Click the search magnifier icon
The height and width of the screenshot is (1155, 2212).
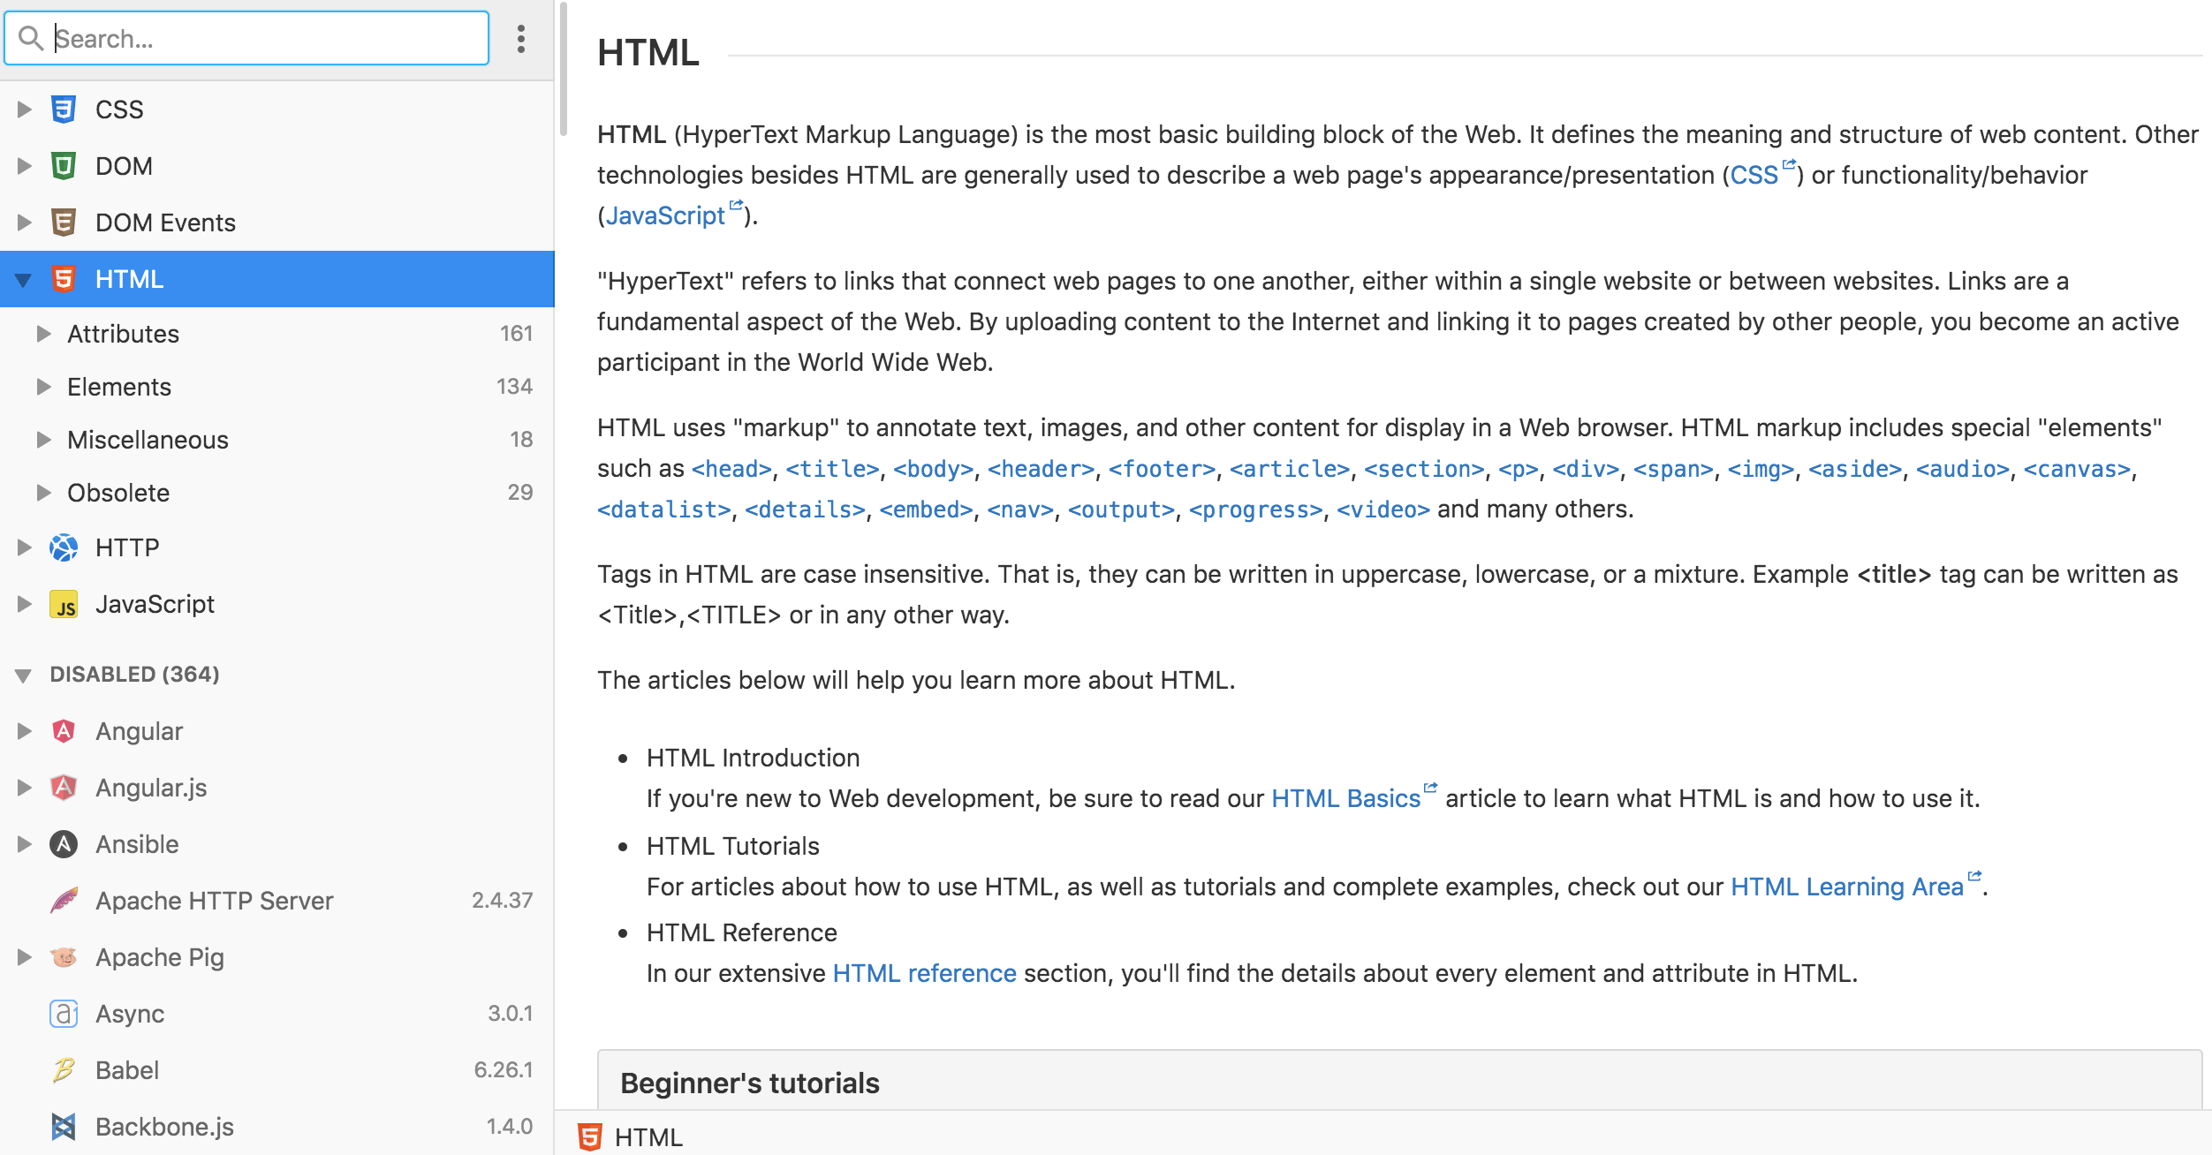(x=31, y=38)
